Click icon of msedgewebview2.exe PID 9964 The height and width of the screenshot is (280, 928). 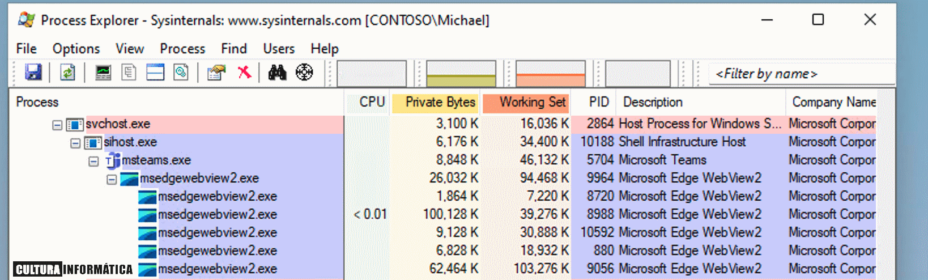[x=129, y=179]
